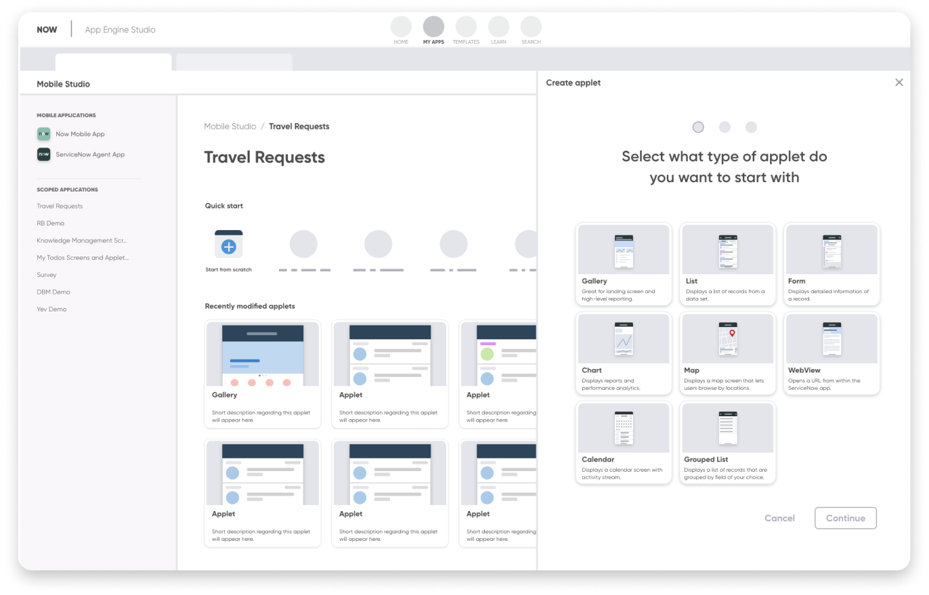Open Travel Requests in scoped applications
Viewport: 929px width, 595px height.
pos(60,206)
